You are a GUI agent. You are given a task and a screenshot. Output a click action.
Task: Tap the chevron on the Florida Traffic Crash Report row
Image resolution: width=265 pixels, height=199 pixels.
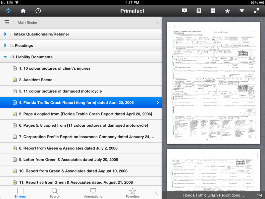pos(158,102)
